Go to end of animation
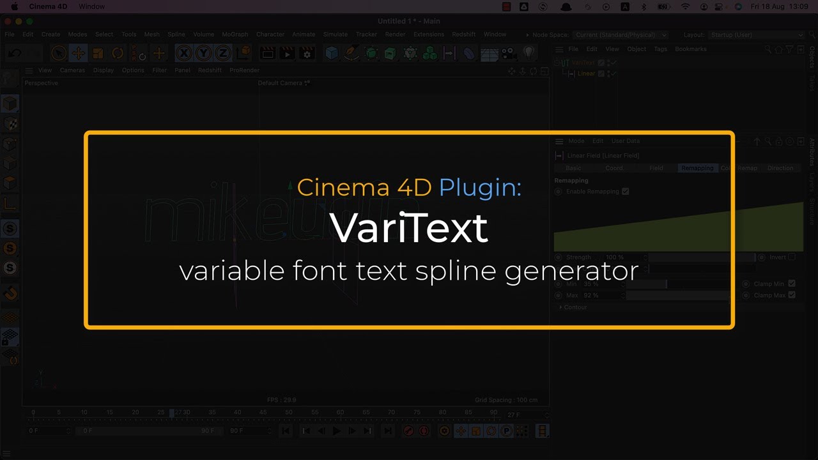 [x=387, y=431]
